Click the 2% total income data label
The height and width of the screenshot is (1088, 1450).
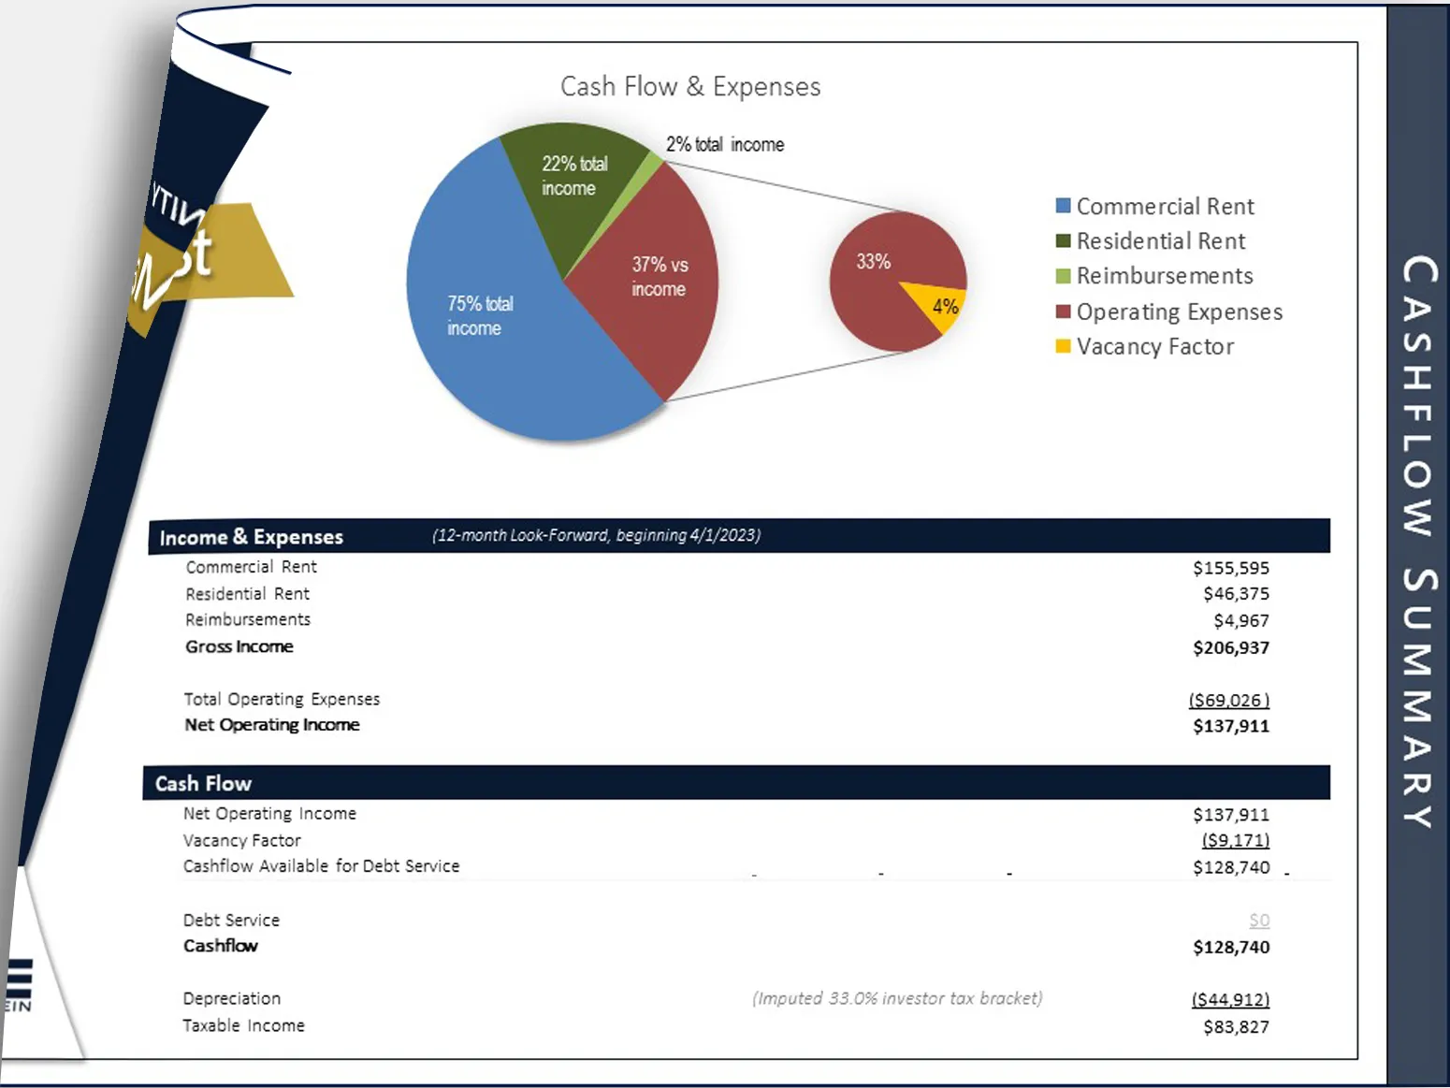tap(725, 145)
